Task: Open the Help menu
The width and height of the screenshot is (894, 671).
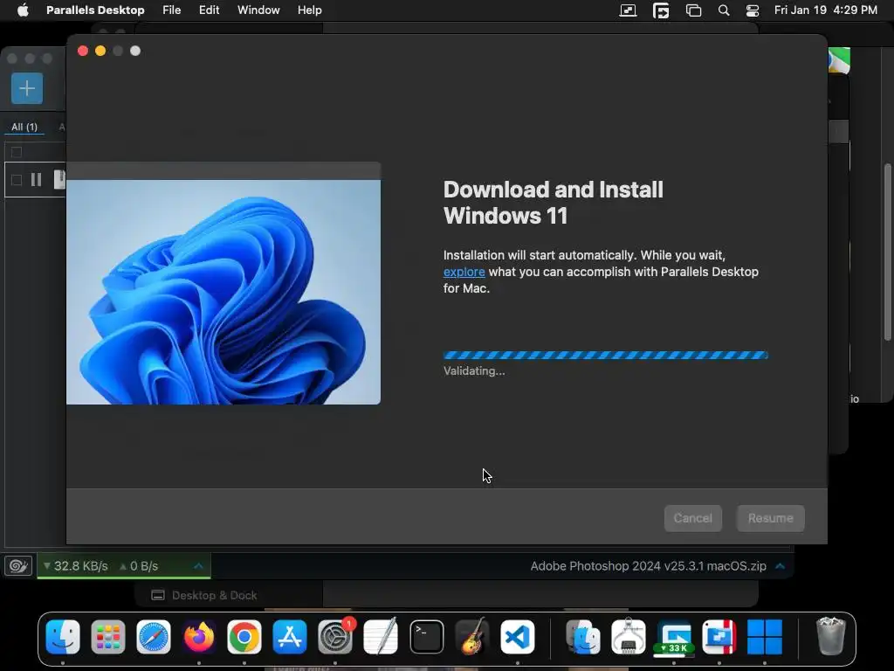Action: 310,10
